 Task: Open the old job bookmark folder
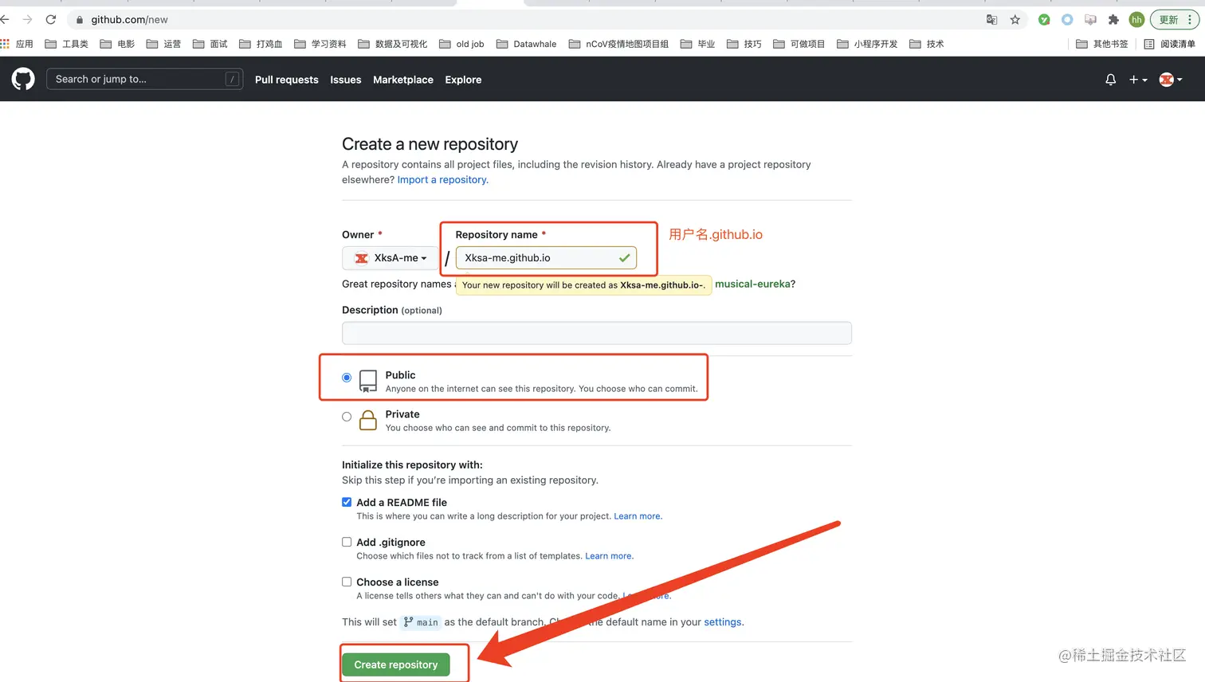tap(461, 44)
